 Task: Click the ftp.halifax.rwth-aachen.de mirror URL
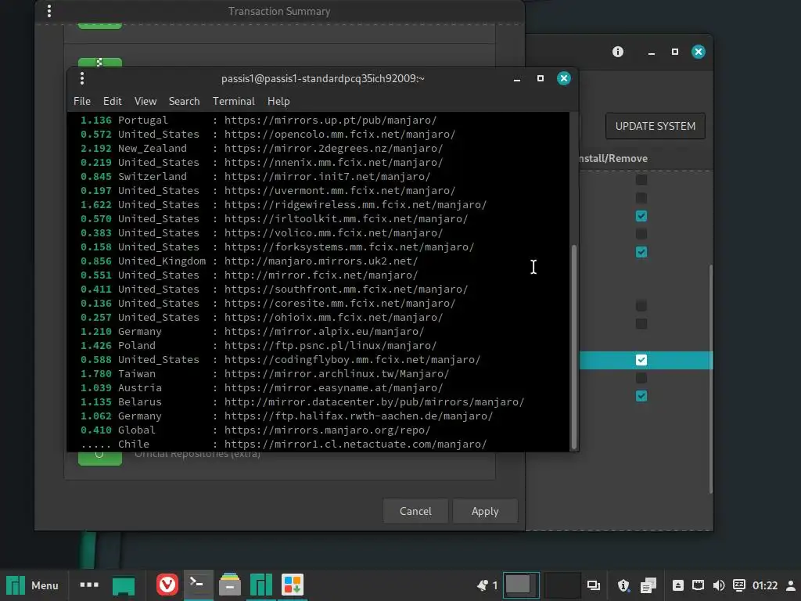358,416
